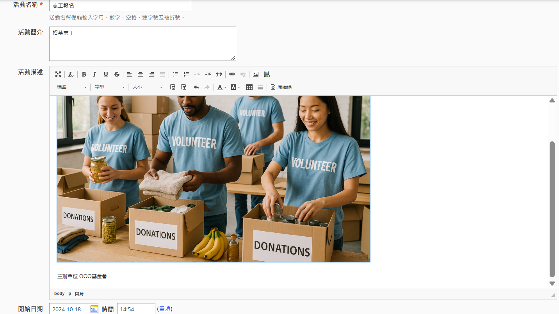Toggle italic formatting
This screenshot has width=559, height=314.
[94, 74]
